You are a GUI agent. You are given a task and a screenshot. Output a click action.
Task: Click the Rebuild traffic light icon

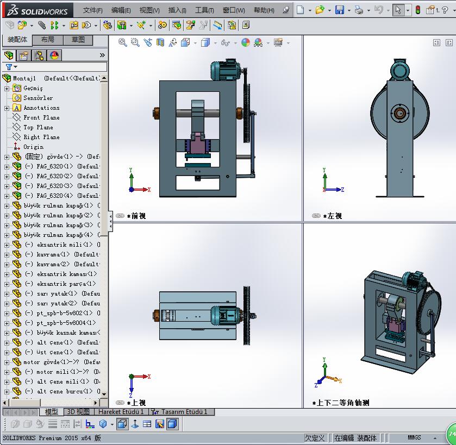[418, 10]
